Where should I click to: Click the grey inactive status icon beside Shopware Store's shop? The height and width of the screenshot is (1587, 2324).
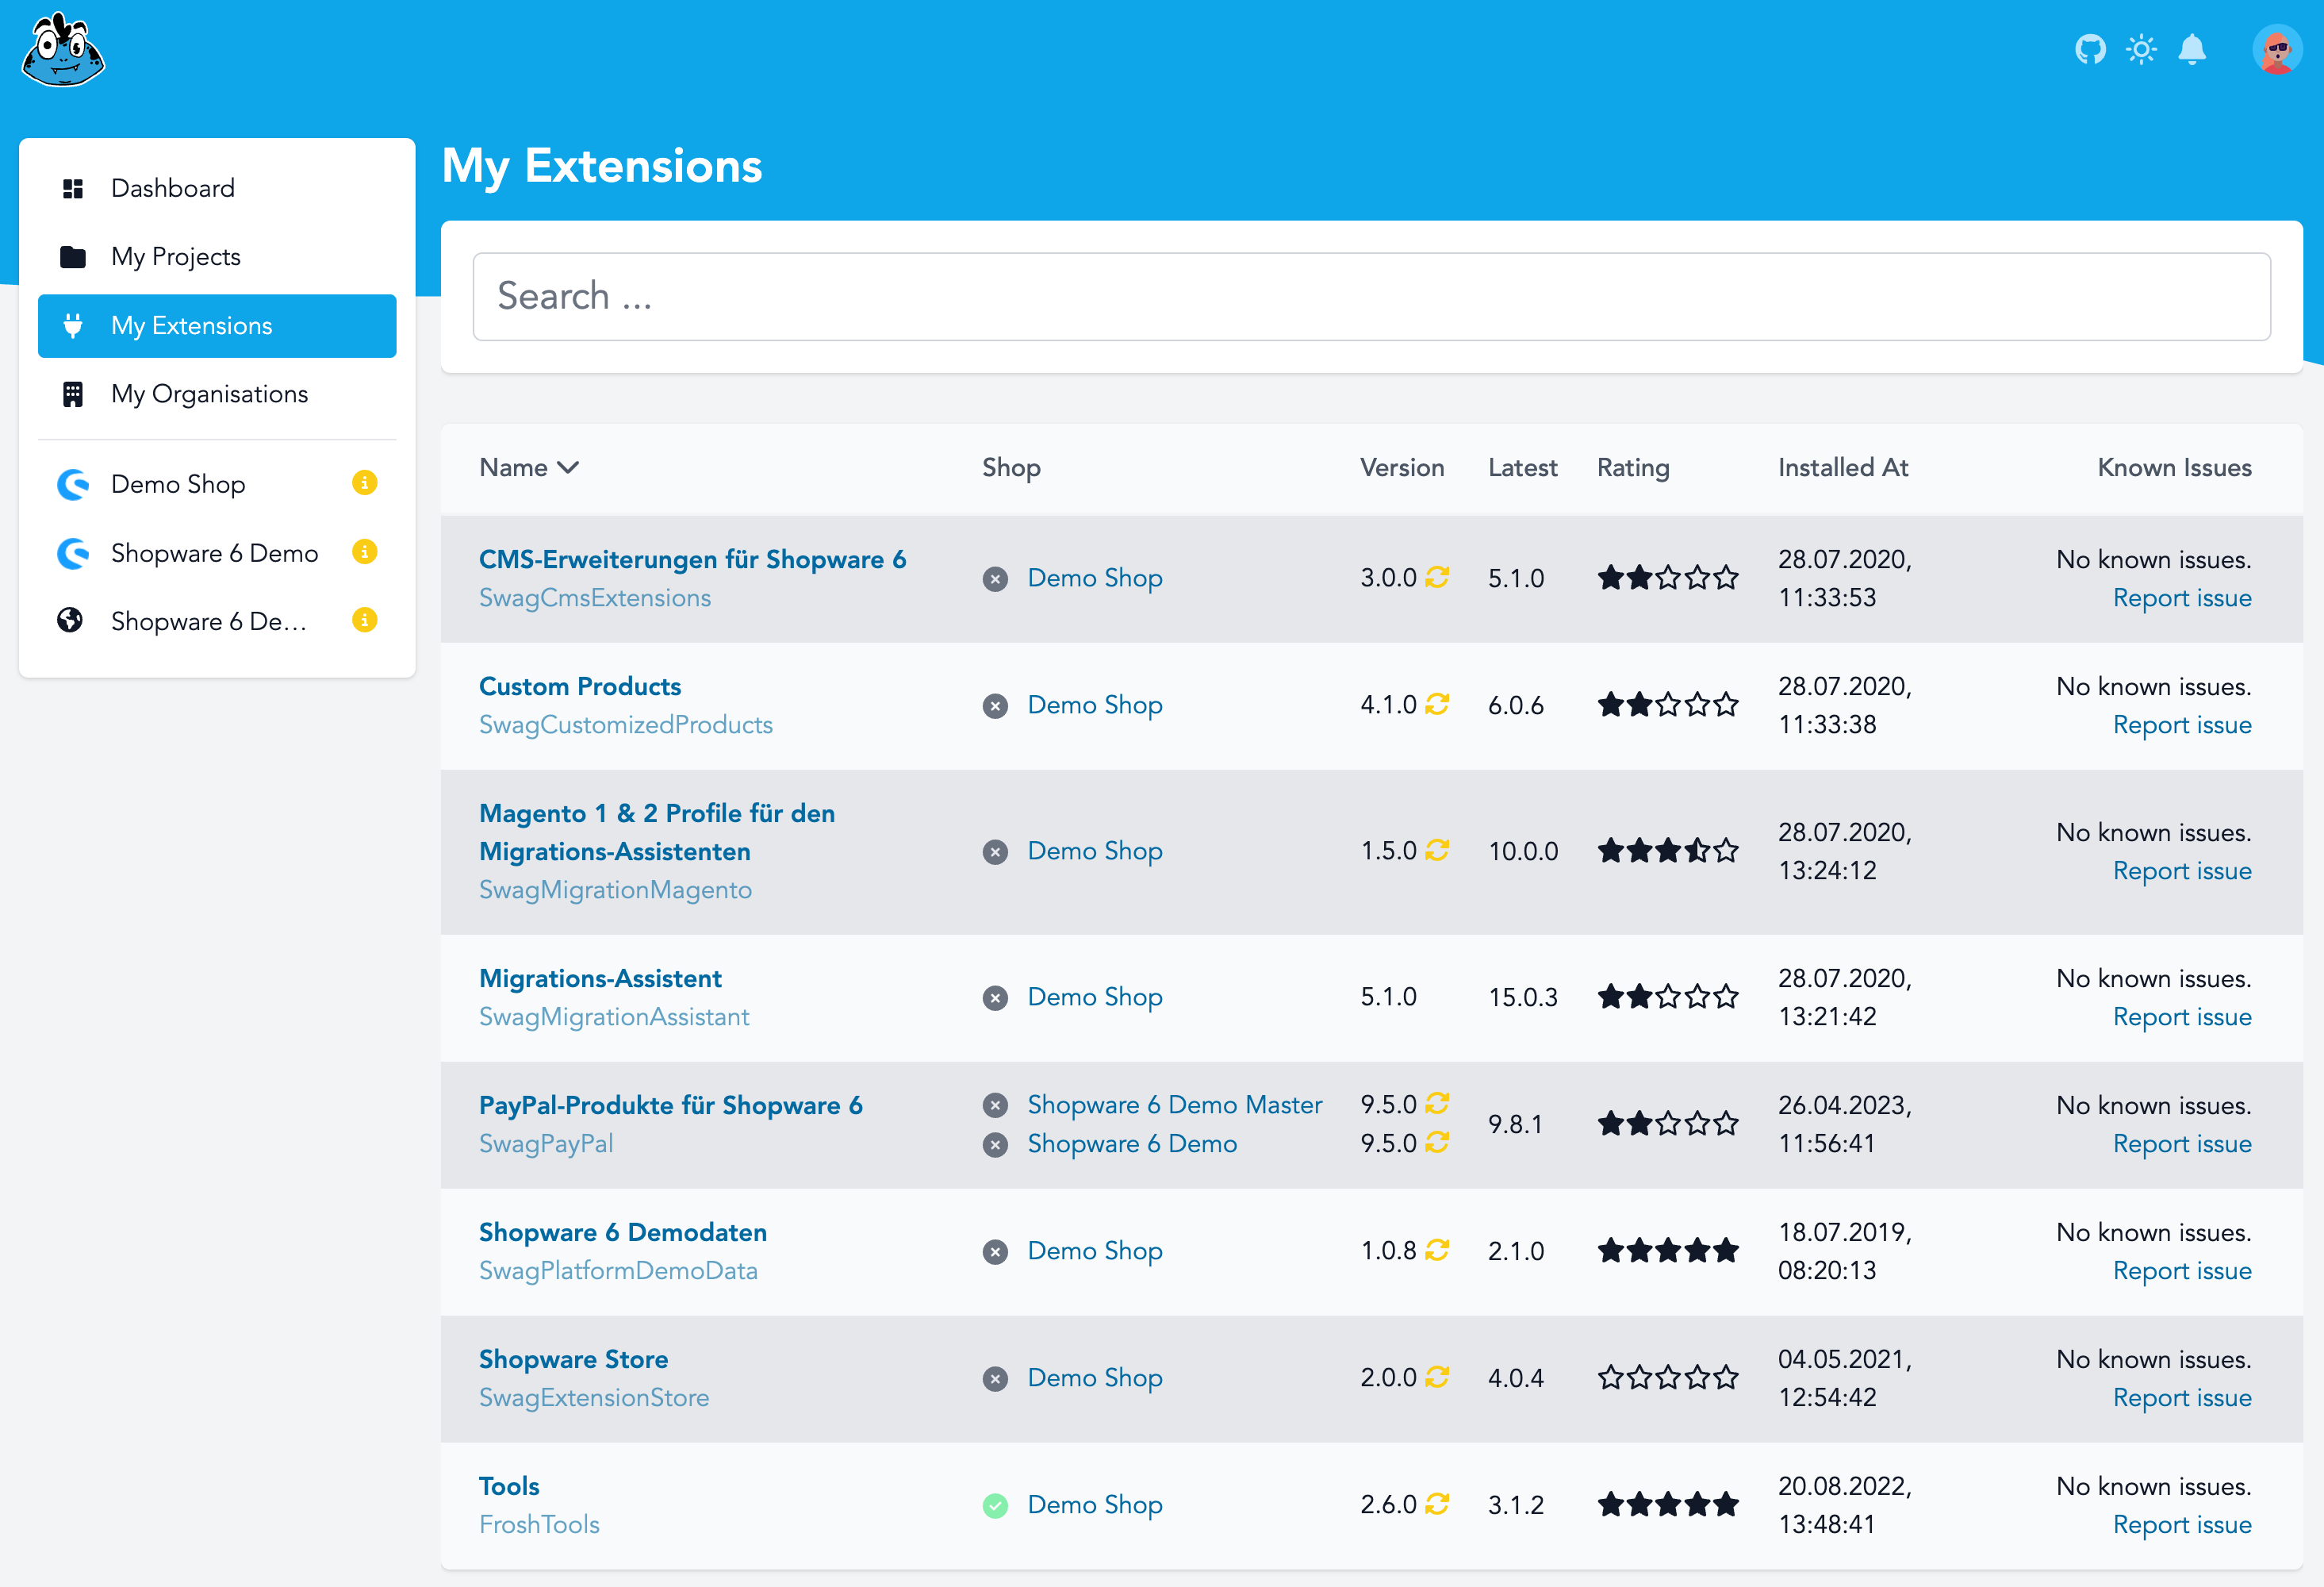pyautogui.click(x=995, y=1378)
